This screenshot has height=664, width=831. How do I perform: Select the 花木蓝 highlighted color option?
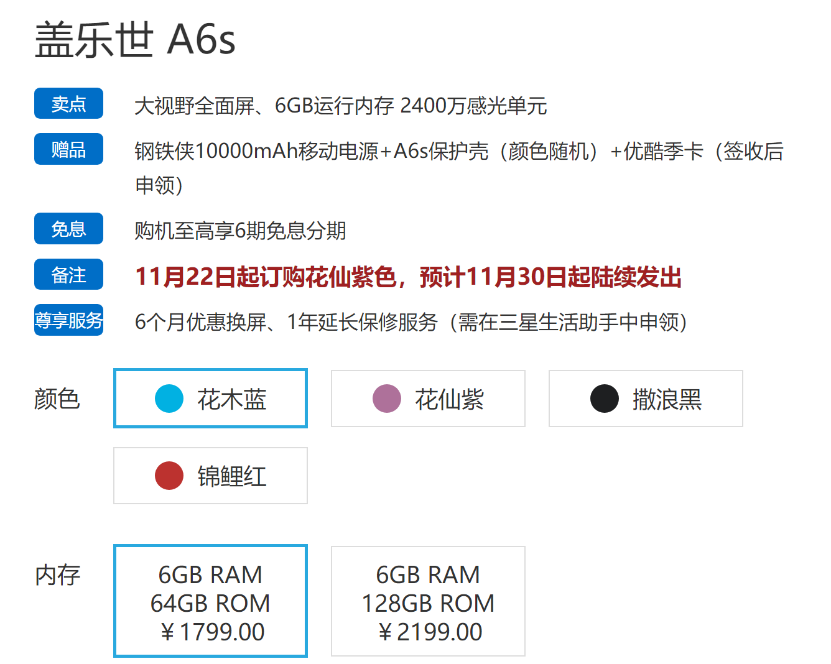tap(210, 399)
